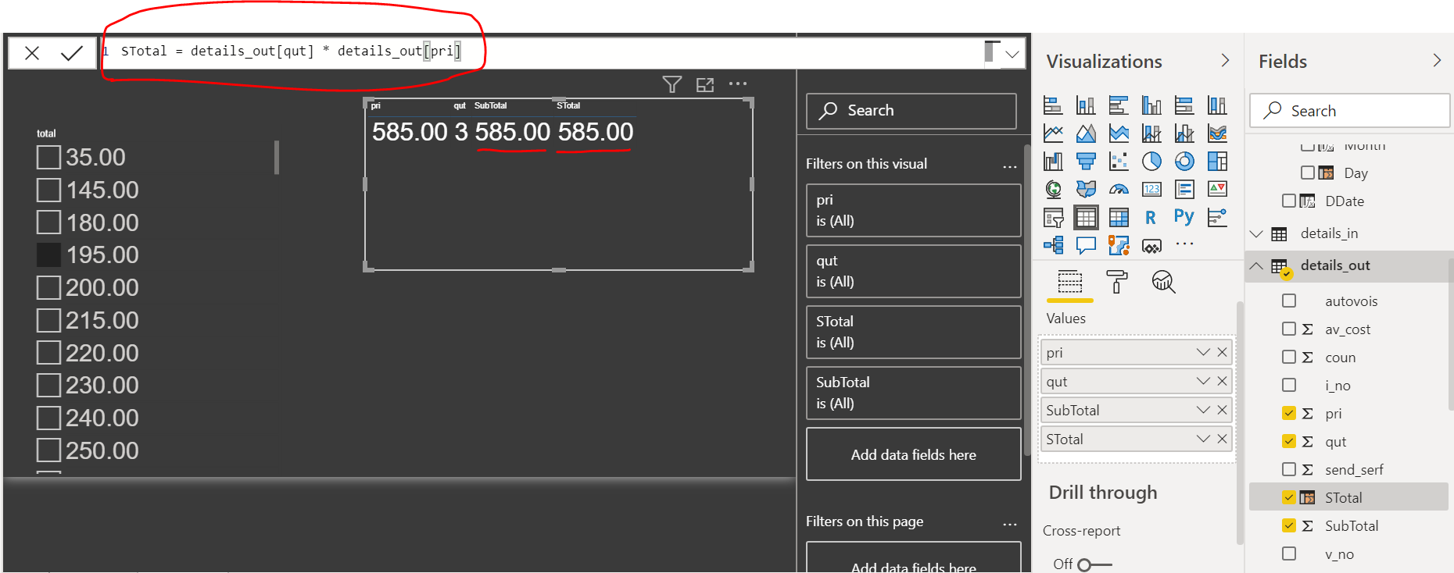Commit the STotal formula with the checkmark
The height and width of the screenshot is (573, 1454).
click(72, 53)
